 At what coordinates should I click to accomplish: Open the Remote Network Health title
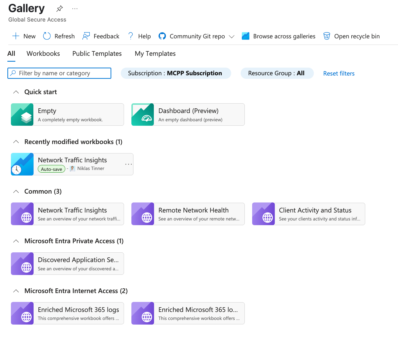(193, 210)
